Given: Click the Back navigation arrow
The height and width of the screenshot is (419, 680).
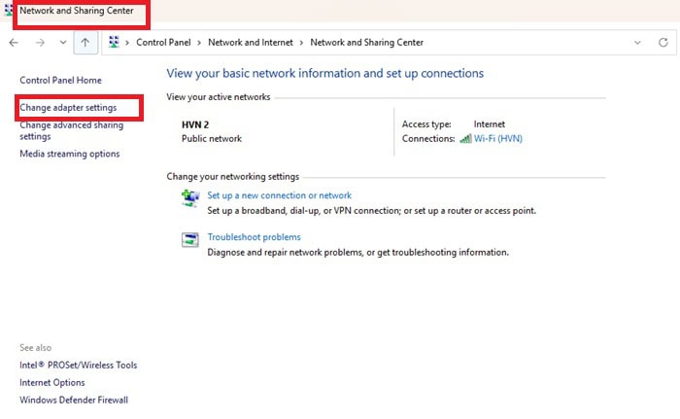Looking at the screenshot, I should [x=14, y=43].
